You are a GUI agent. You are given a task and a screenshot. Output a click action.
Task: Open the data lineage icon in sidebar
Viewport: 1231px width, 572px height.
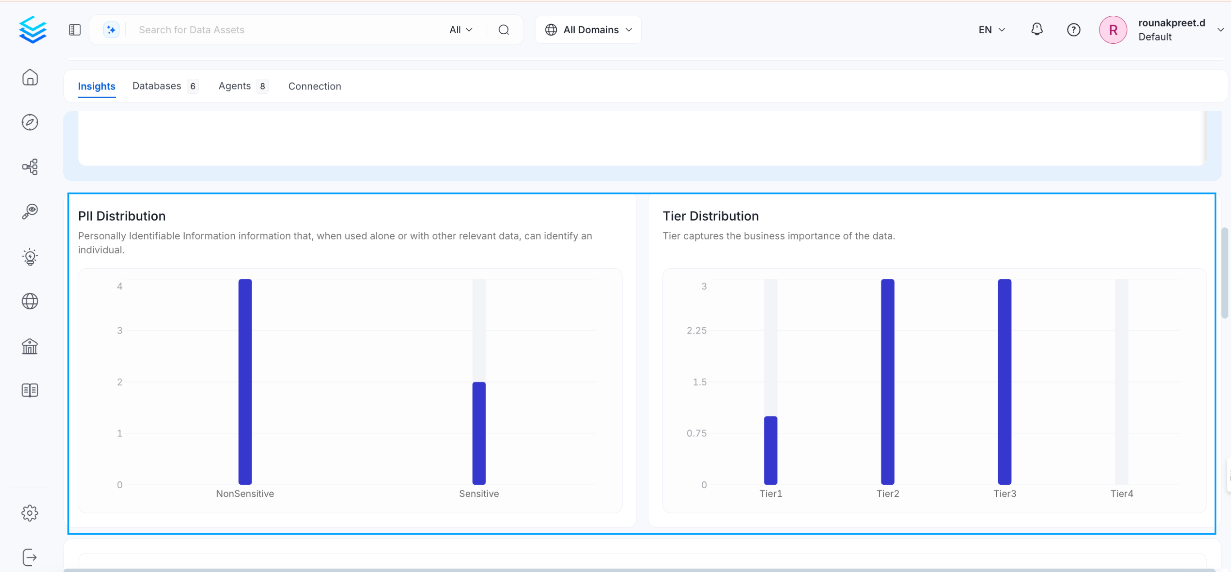pos(30,167)
